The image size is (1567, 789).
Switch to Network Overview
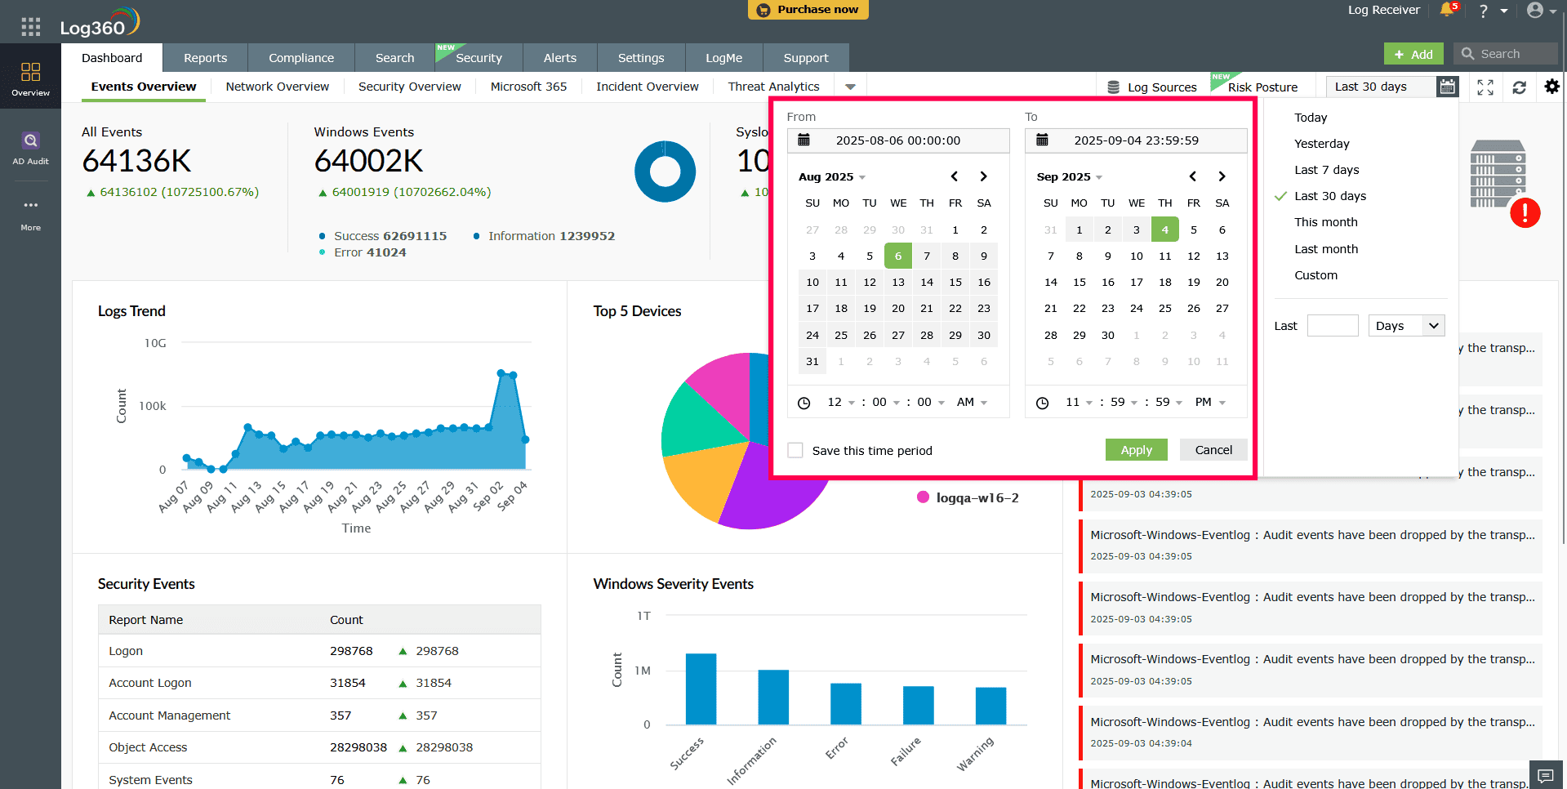(x=278, y=87)
